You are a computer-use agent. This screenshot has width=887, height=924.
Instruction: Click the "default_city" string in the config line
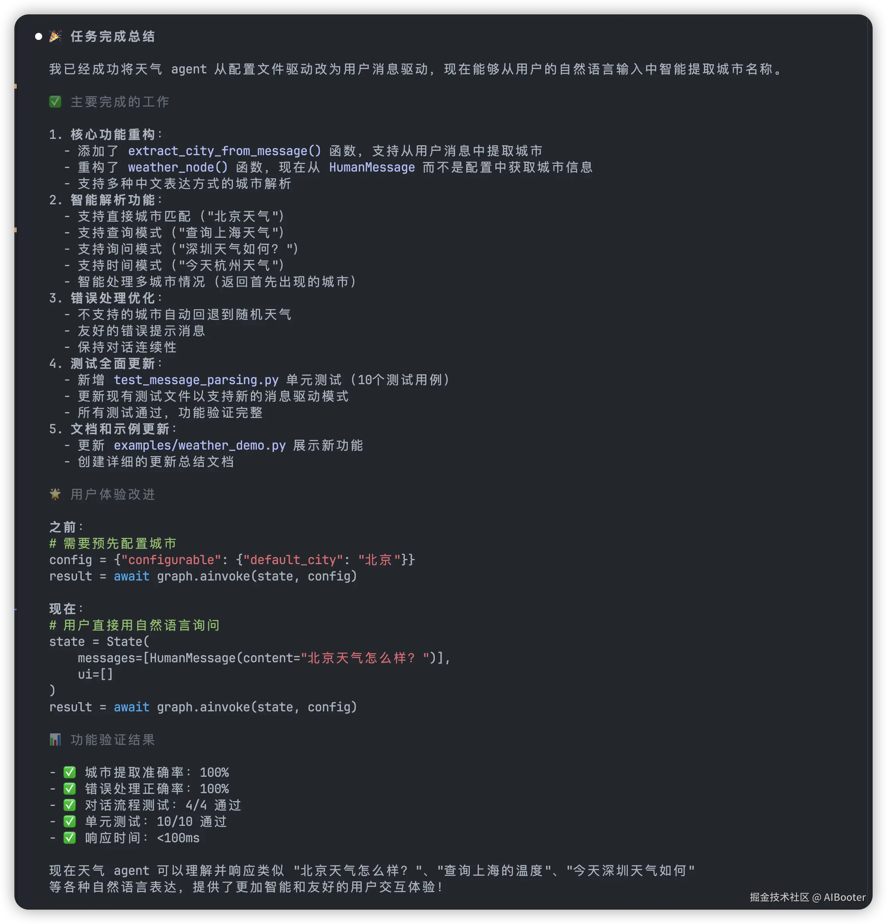click(293, 560)
